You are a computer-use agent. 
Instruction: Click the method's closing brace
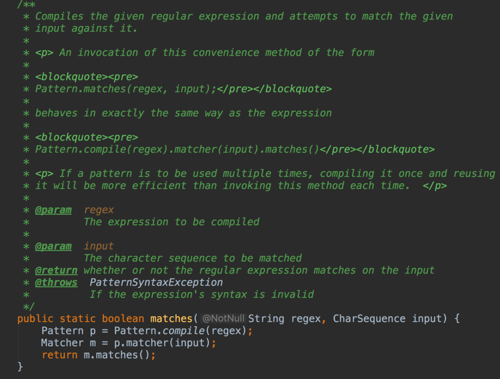tap(20, 367)
